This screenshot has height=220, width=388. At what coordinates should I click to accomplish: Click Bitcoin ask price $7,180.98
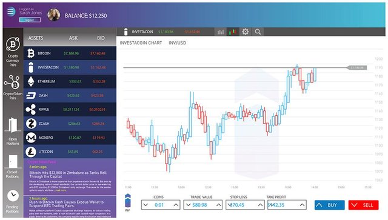71,53
